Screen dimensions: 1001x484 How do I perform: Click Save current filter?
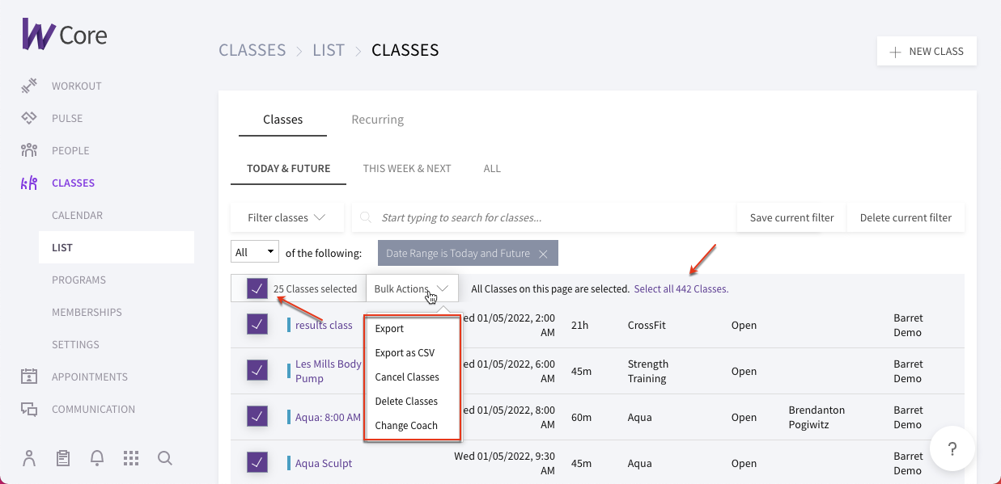(791, 217)
